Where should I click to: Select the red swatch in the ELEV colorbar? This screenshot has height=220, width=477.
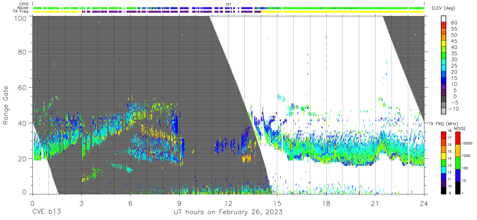point(444,25)
